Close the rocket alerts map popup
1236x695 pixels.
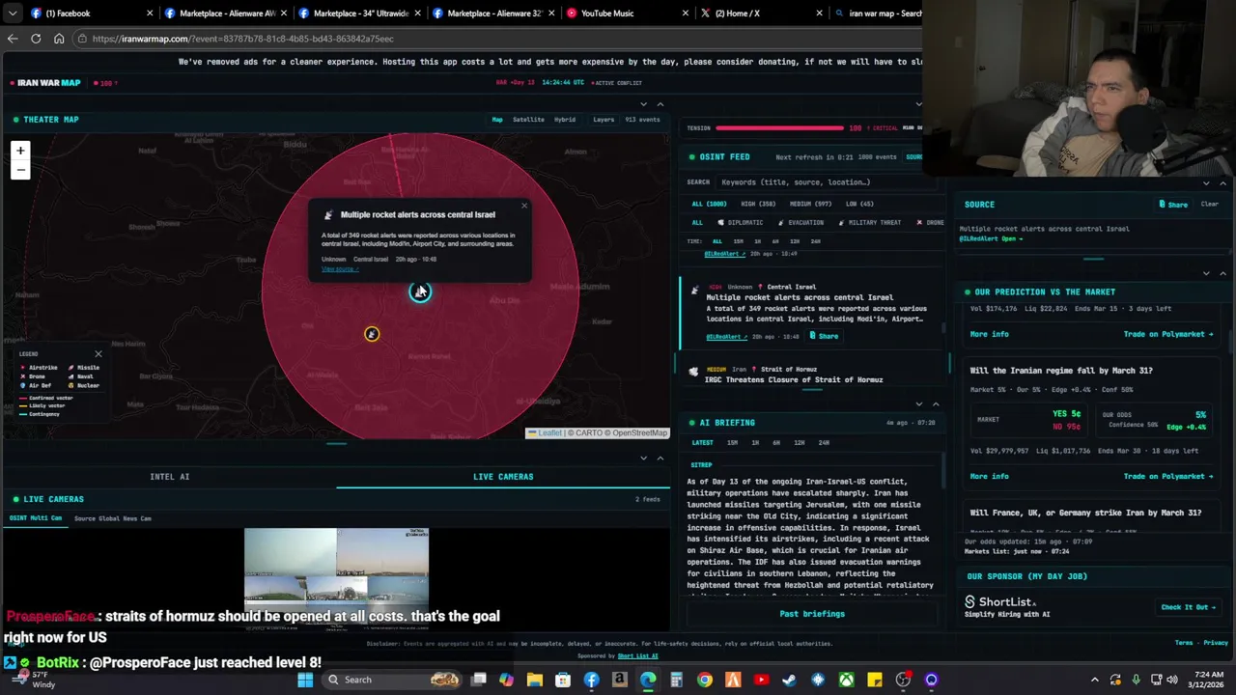(524, 206)
